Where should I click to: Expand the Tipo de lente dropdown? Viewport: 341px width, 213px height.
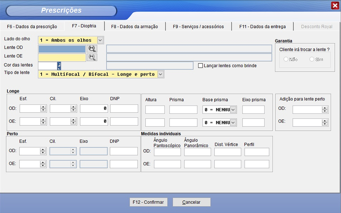pos(160,74)
